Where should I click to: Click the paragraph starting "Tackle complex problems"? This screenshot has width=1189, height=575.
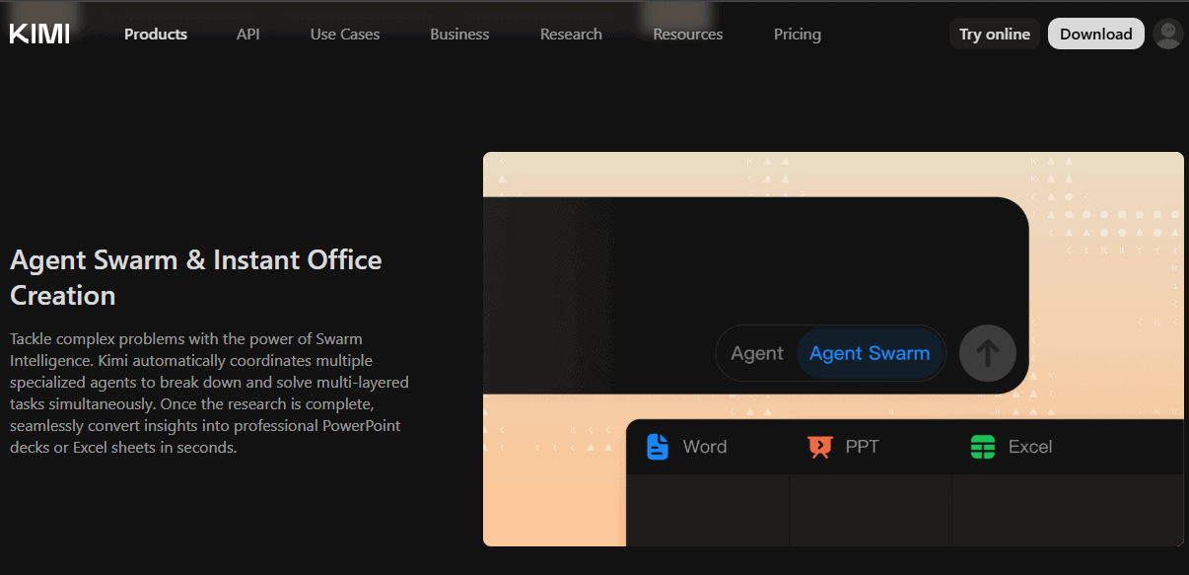point(209,393)
